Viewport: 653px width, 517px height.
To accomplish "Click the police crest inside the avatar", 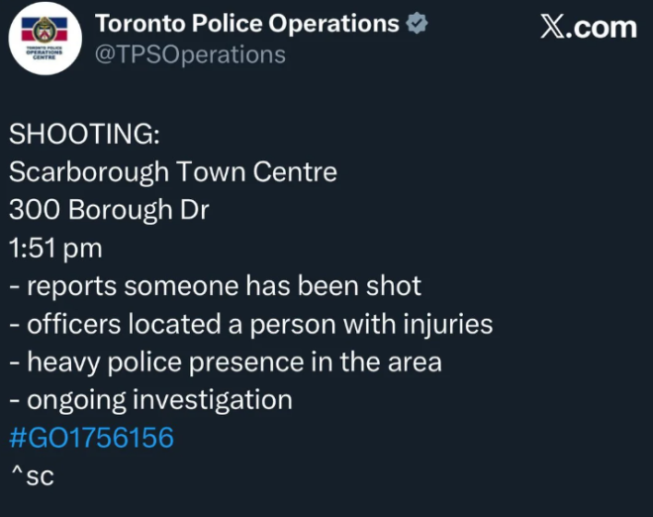I will (42, 28).
